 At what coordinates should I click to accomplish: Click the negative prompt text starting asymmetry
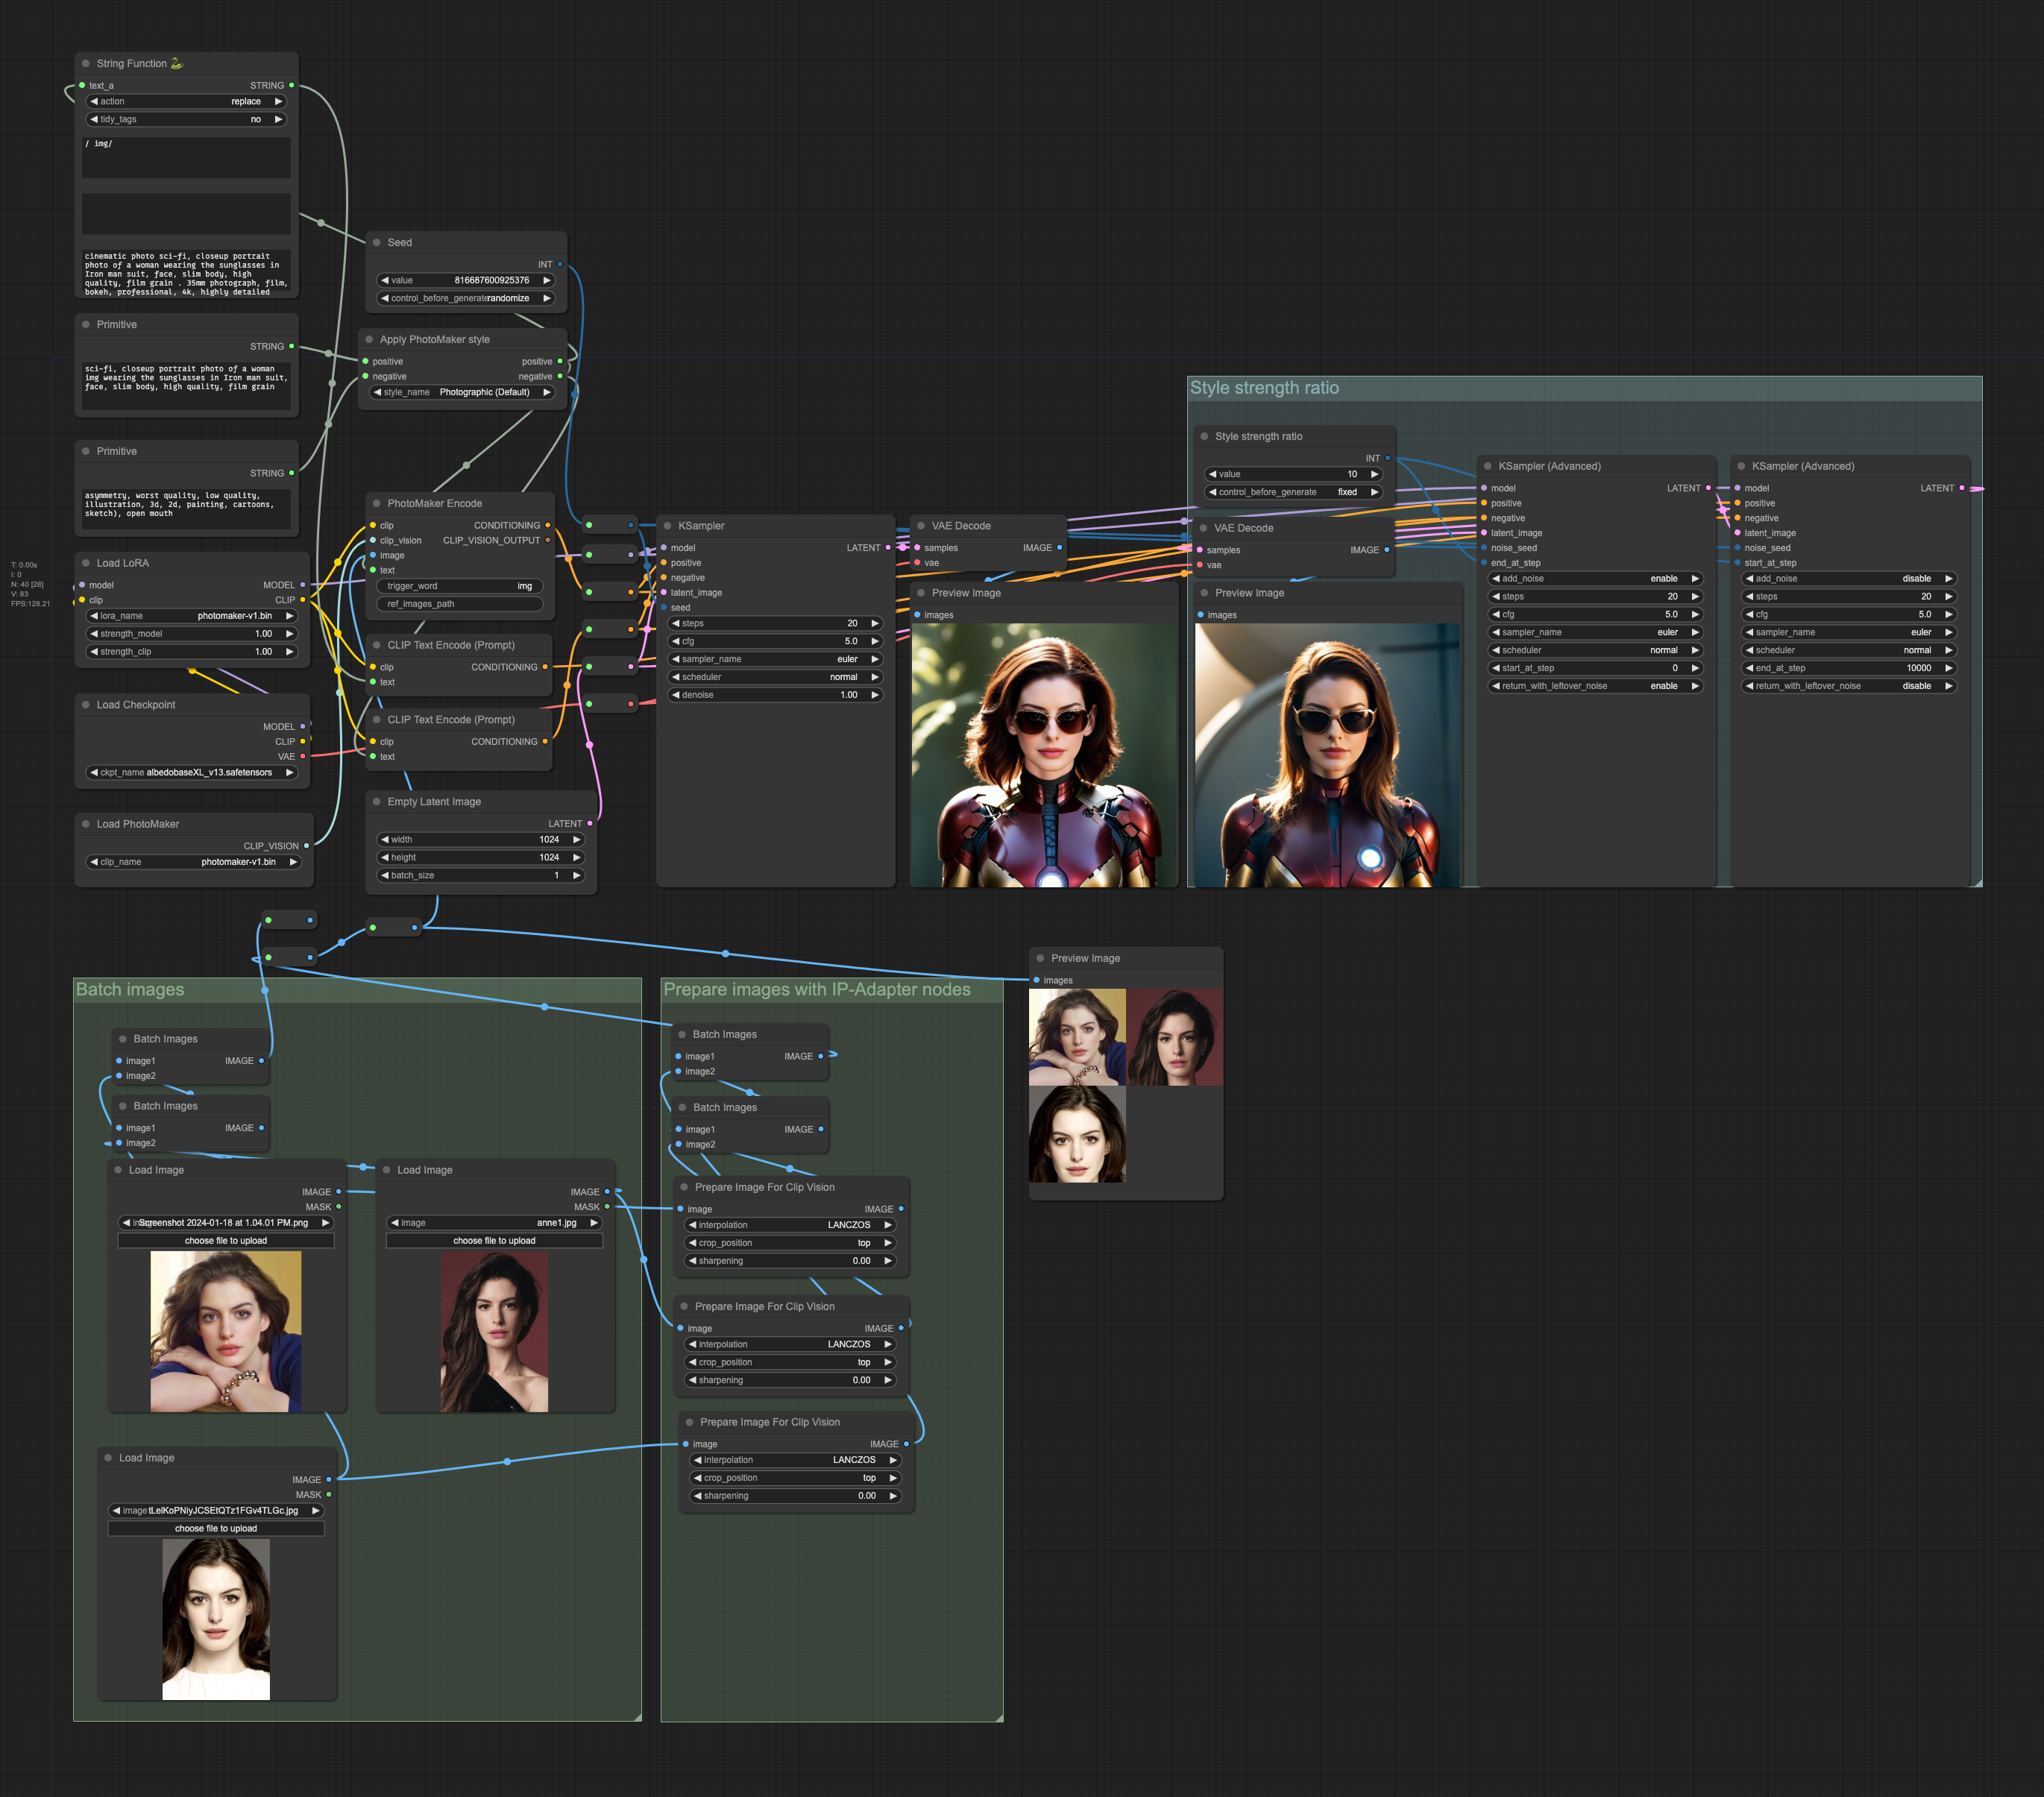[x=186, y=509]
